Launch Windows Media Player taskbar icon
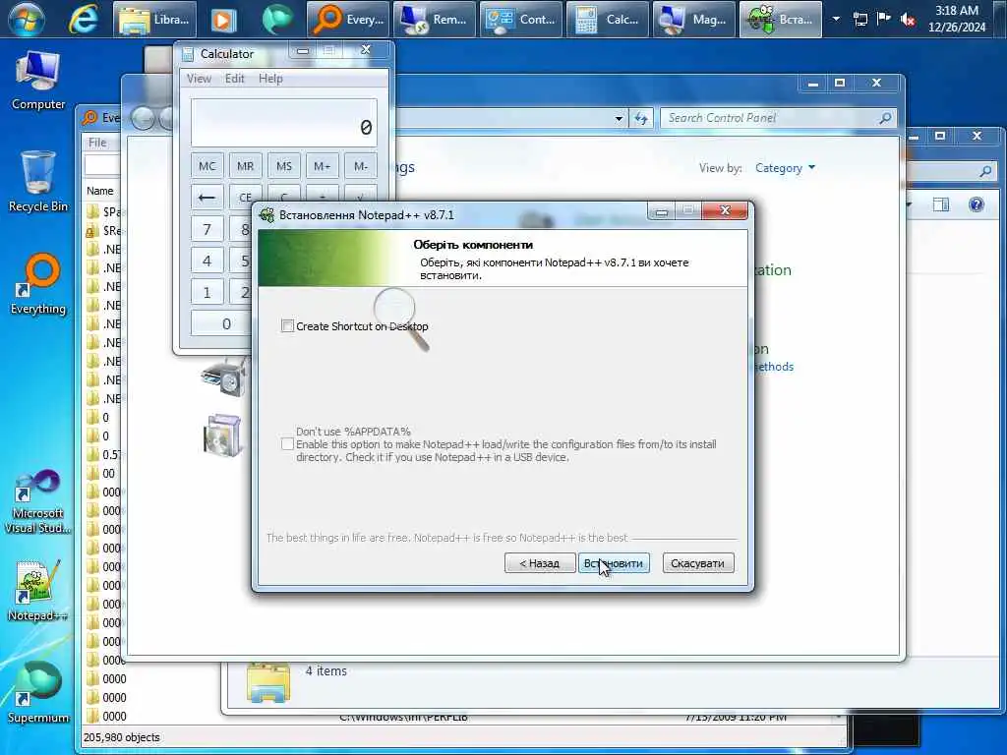The width and height of the screenshot is (1007, 755). (x=223, y=20)
